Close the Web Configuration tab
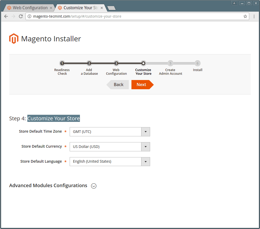 click(x=51, y=8)
